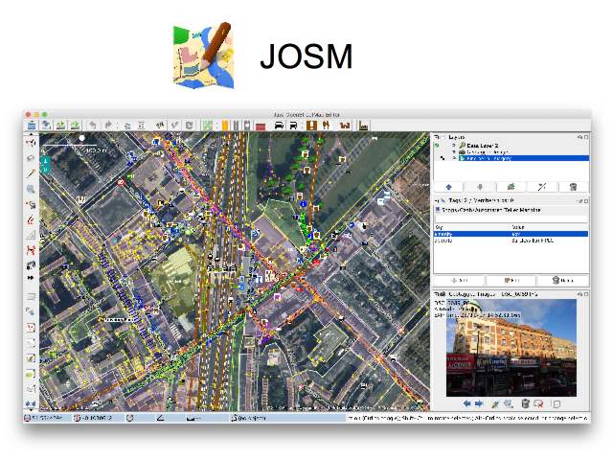The height and width of the screenshot is (460, 613).
Task: Open the Automated Teller Machine preset link
Action: (491, 210)
